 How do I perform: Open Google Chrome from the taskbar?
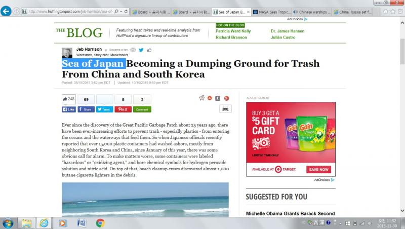[100, 222]
